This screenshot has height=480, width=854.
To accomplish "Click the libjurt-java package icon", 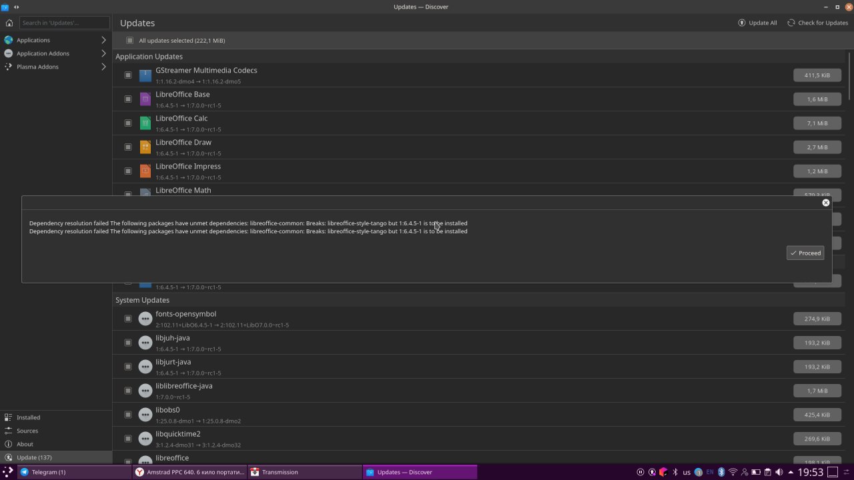I will tap(145, 367).
